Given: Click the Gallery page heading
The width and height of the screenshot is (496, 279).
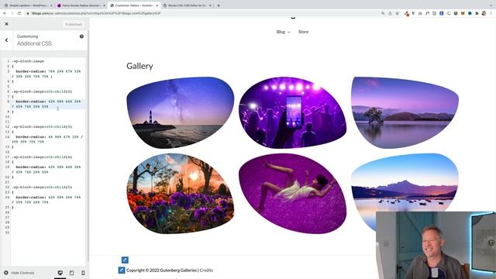Looking at the screenshot, I should [139, 66].
